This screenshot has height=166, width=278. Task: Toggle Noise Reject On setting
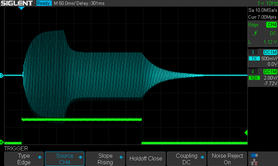pyautogui.click(x=227, y=159)
